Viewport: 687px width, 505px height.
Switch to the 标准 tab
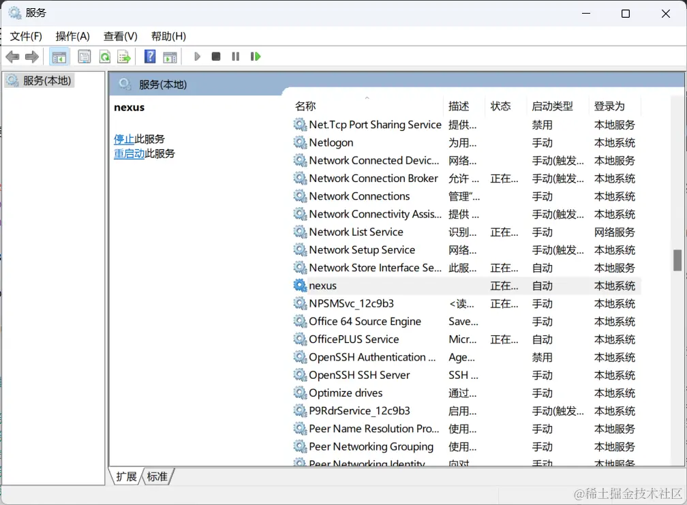157,476
